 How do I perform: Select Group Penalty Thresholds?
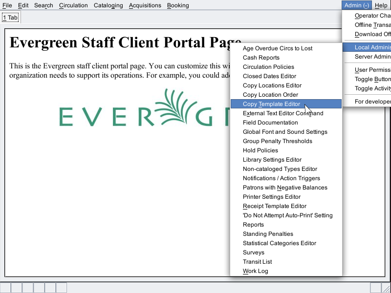coord(286,141)
